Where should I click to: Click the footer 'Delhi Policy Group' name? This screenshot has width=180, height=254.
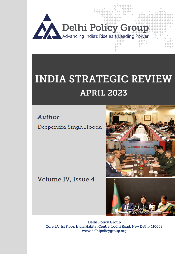(104, 222)
